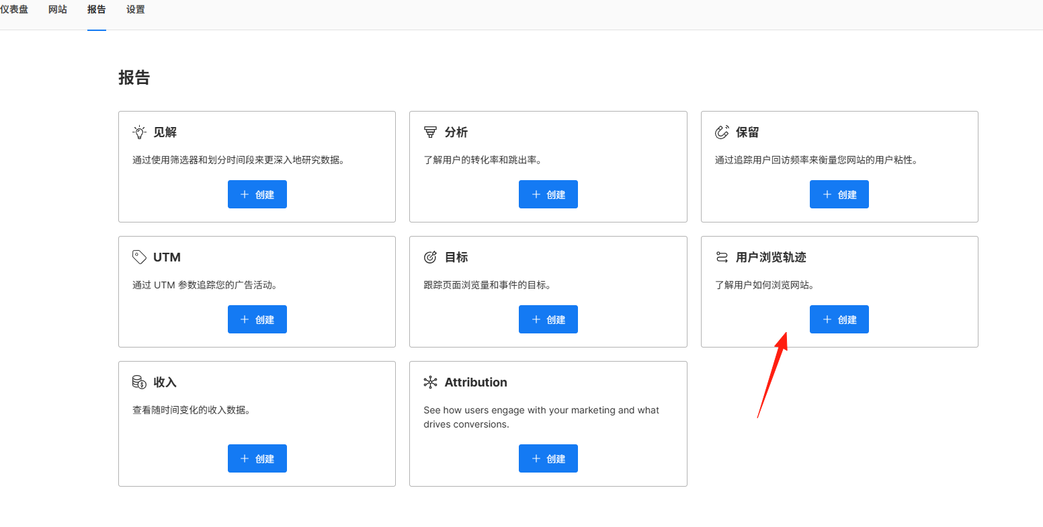Image resolution: width=1043 pixels, height=527 pixels.
Task: Click description 通过 UTM 参数追踪您的广告活动
Action: (205, 285)
